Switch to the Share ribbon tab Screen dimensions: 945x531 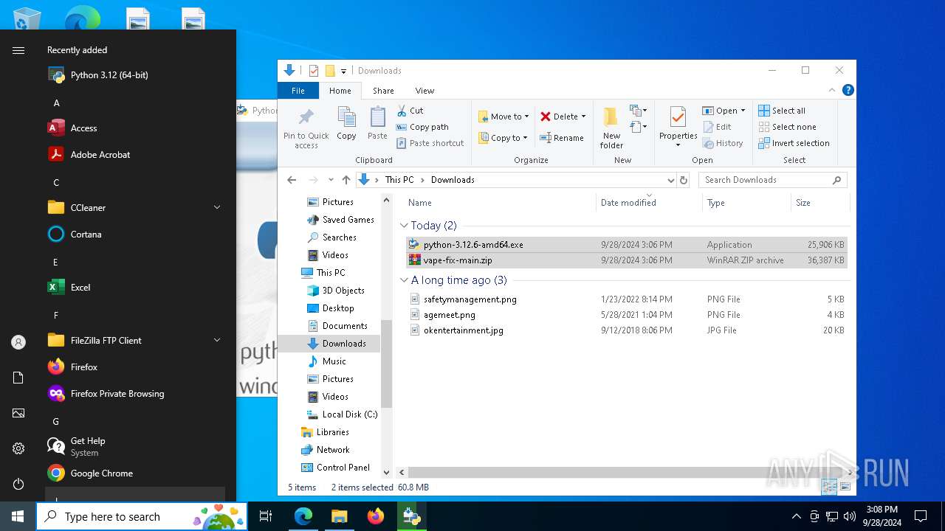pyautogui.click(x=383, y=91)
